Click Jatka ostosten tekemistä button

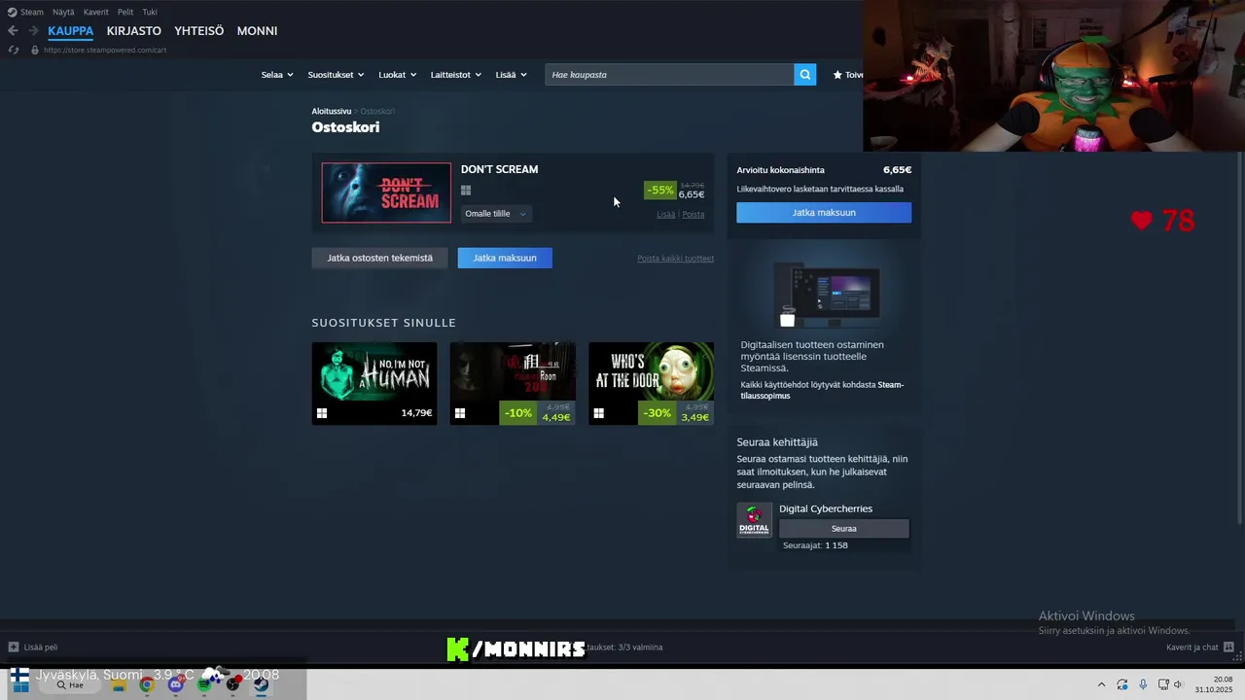[x=379, y=258]
